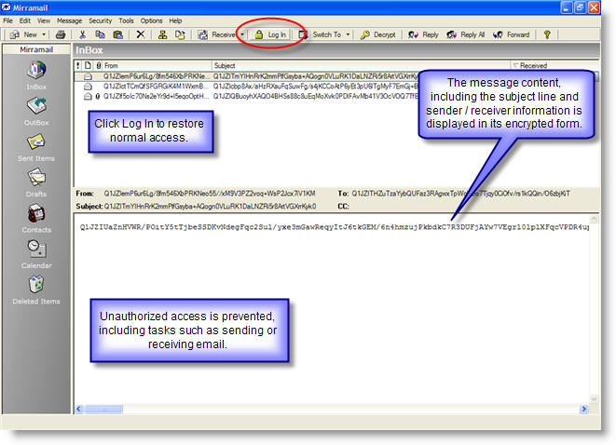Open the Edit menu
Viewport: 616px width, 445px height.
[25, 20]
